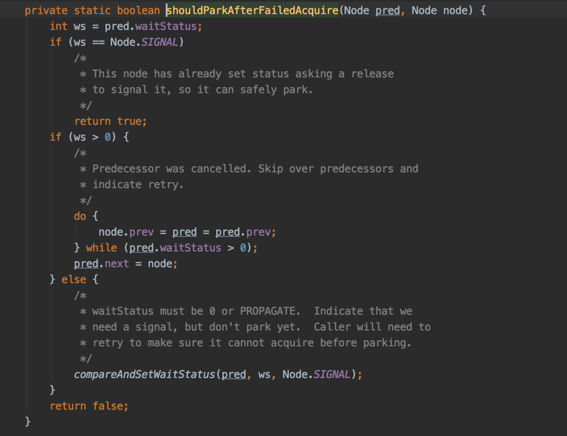Click SIGNAL in the "ws == Node.SIGNAL" condition
Viewport: 567px width, 436px height.
pos(159,42)
